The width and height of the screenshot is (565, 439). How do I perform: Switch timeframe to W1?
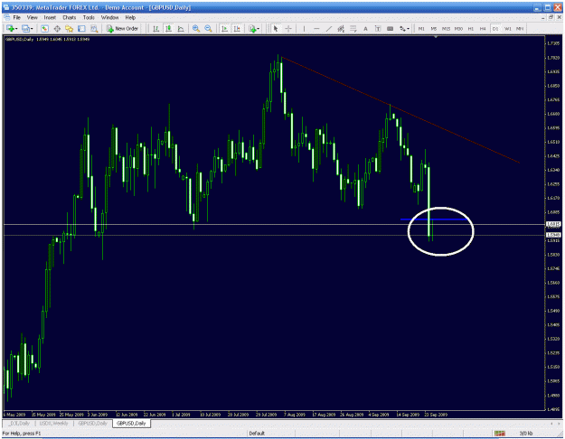tap(508, 28)
